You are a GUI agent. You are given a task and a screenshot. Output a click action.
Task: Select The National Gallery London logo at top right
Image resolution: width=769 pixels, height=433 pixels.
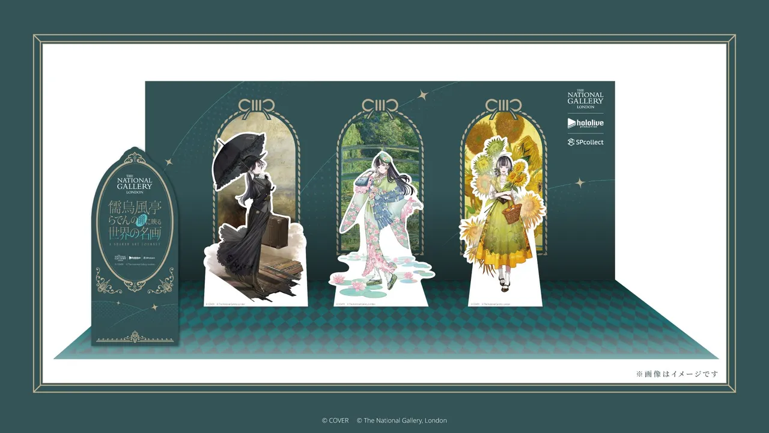(585, 99)
